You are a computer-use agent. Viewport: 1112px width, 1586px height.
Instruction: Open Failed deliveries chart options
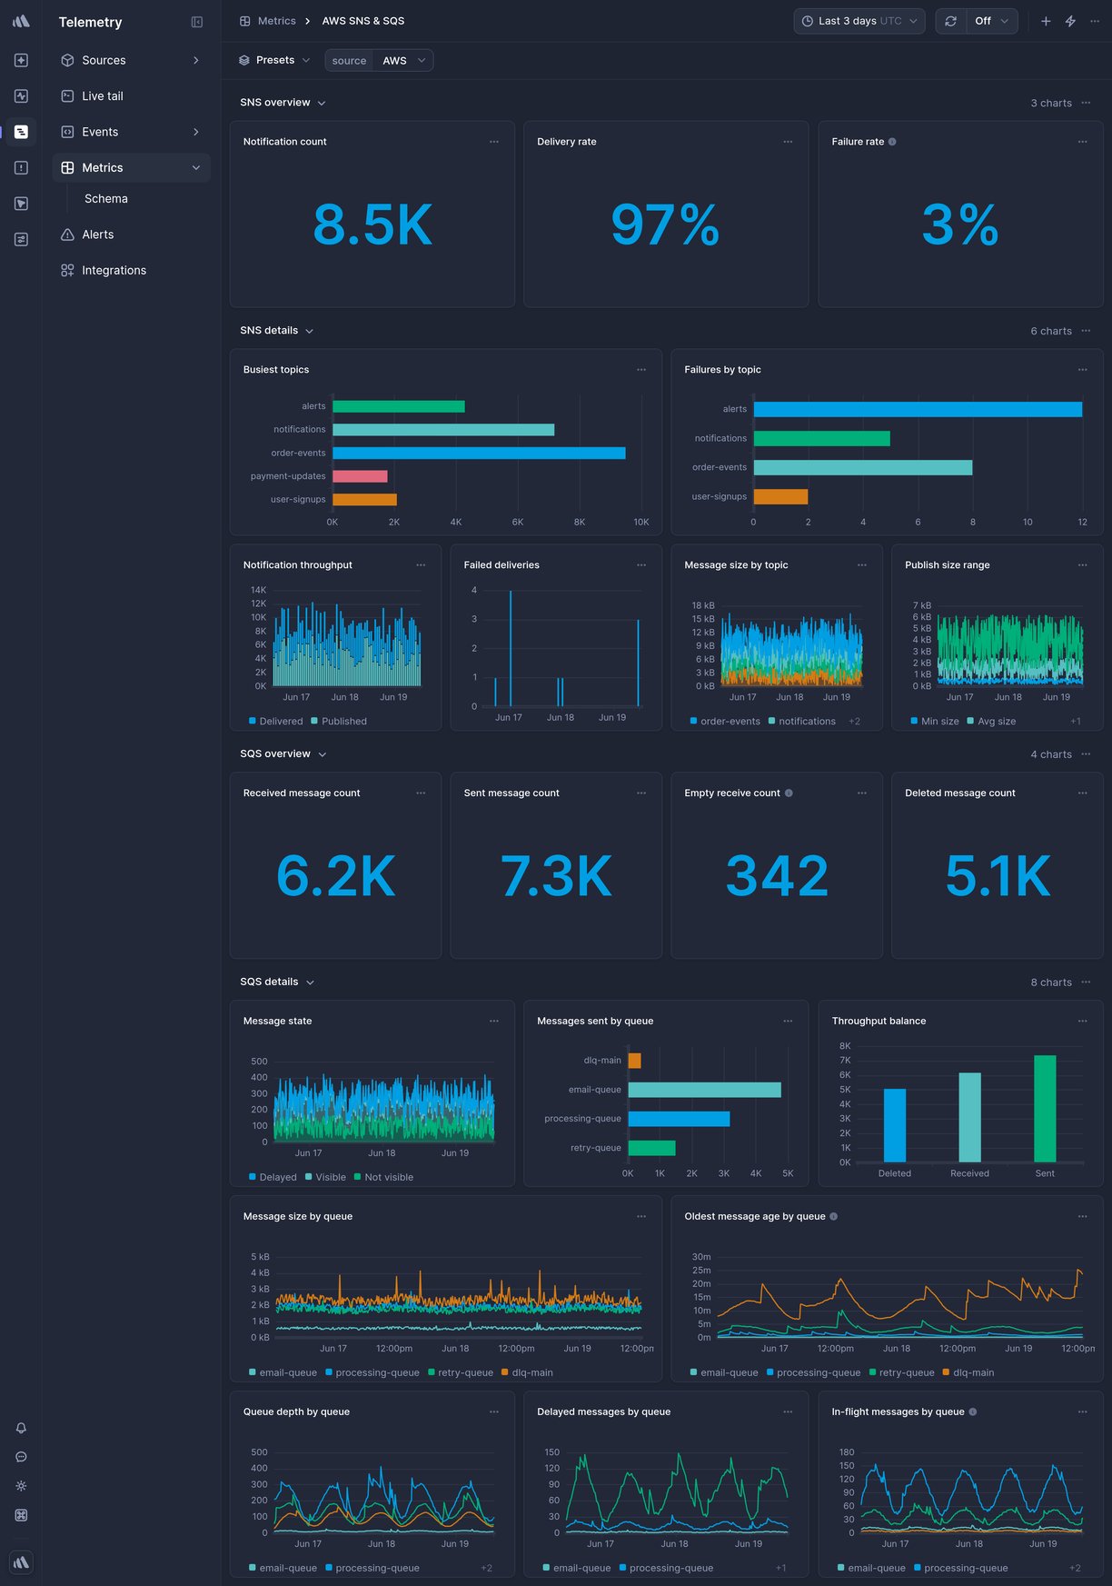641,565
